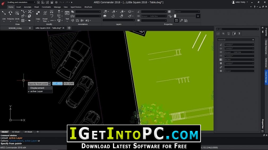Open the Drafting and Annotation workspace dropdown

21,2
